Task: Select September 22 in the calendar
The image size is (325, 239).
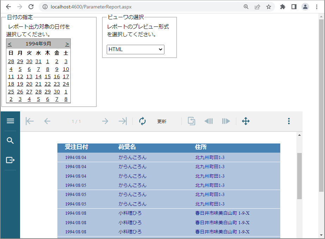Action: [48, 84]
